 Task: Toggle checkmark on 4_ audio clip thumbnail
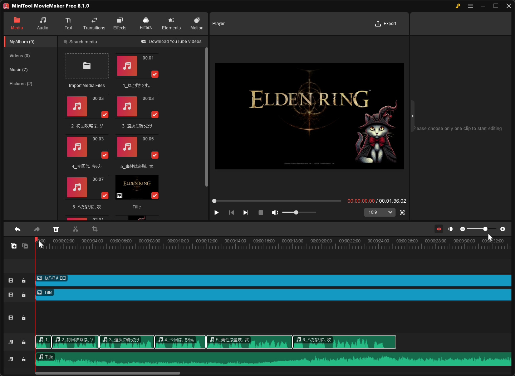[105, 155]
